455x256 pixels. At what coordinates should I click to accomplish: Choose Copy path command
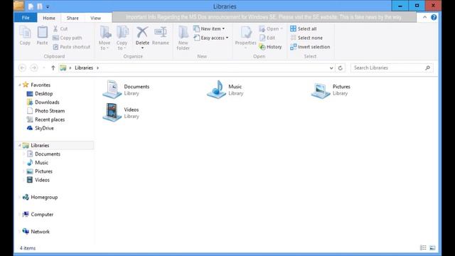68,38
